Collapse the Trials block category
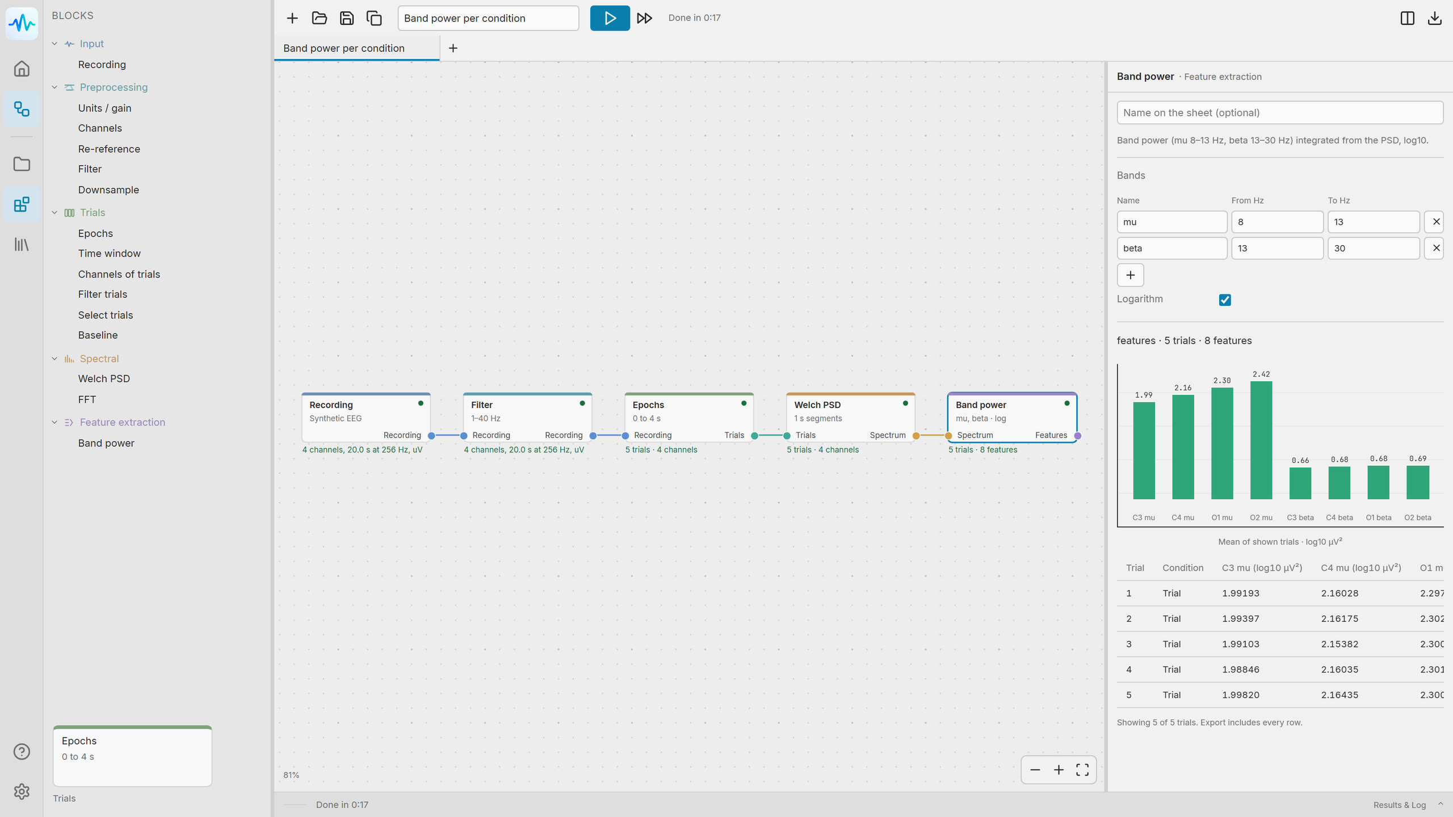The image size is (1453, 817). coord(55,213)
